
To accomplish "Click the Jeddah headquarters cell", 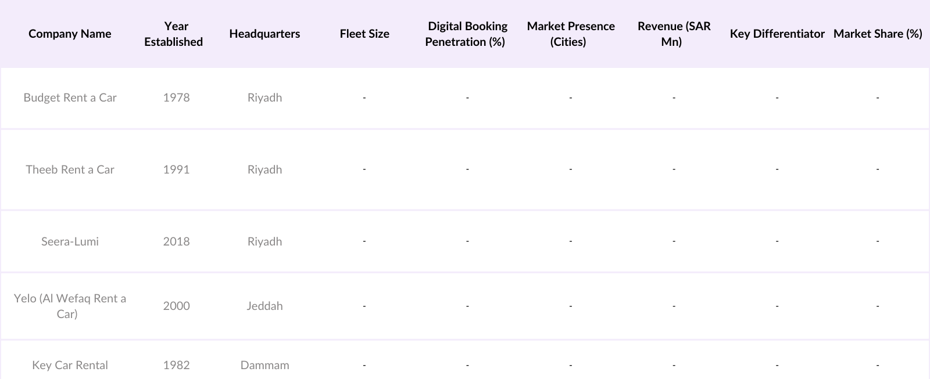I will (264, 306).
